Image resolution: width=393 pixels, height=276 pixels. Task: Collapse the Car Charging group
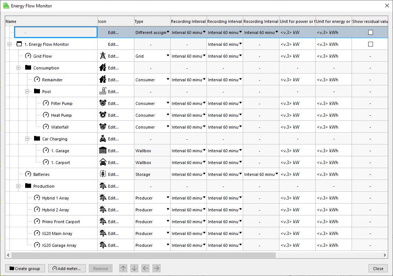(x=27, y=139)
